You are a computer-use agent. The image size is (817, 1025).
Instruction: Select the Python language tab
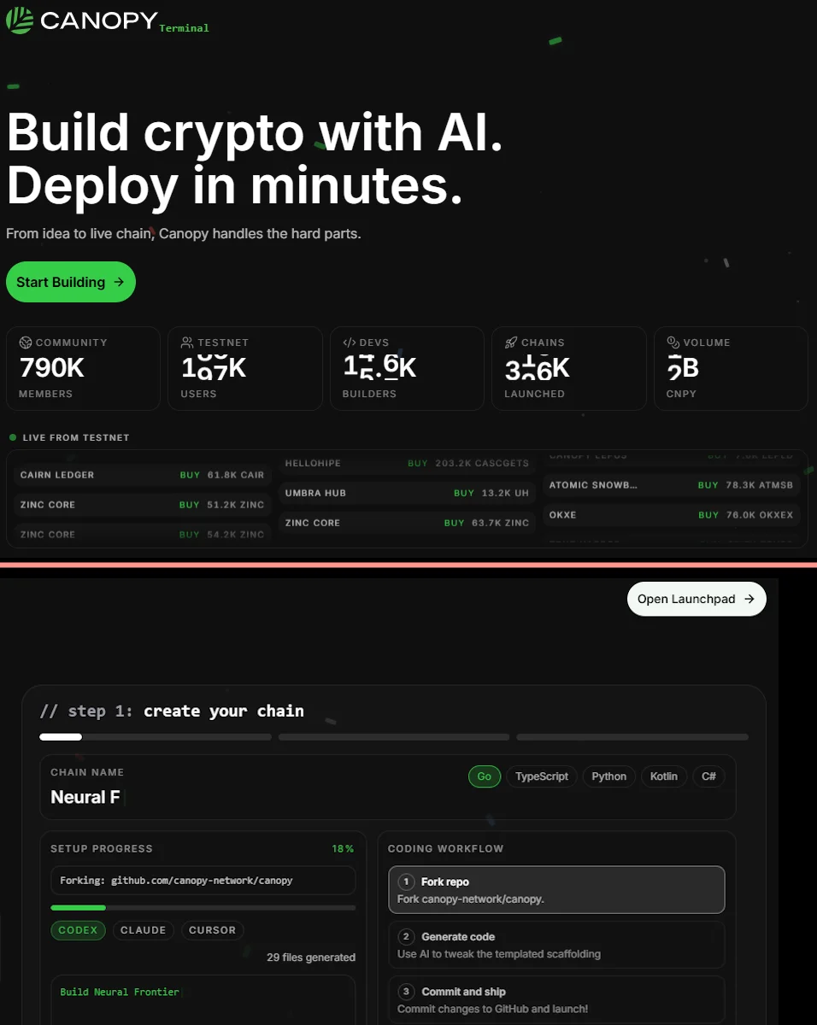click(608, 776)
